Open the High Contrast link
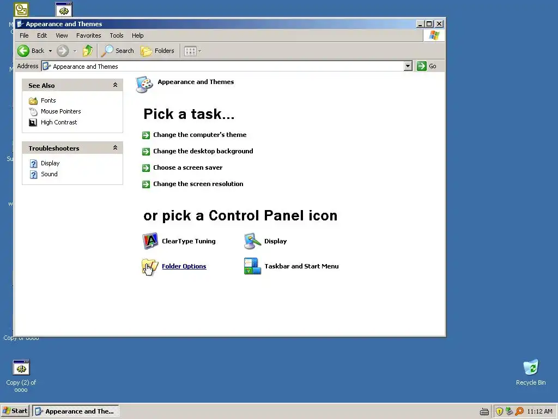This screenshot has width=558, height=419. pyautogui.click(x=59, y=122)
